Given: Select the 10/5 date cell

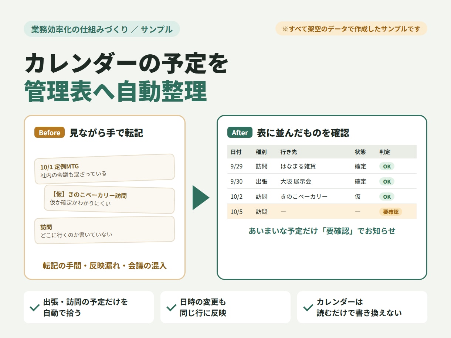Looking at the screenshot, I should pos(237,212).
